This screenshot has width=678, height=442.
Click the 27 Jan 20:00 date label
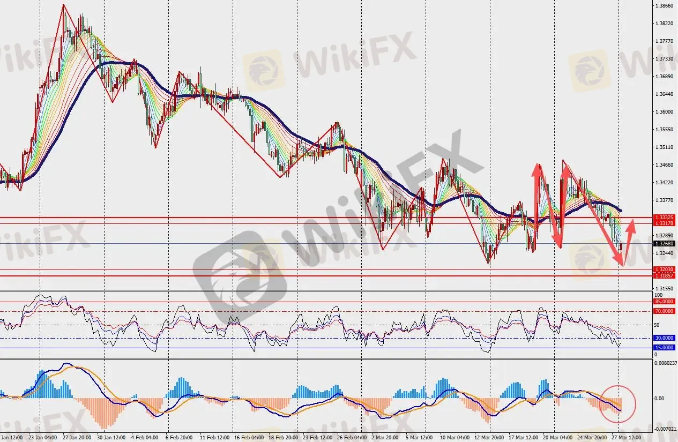click(77, 438)
